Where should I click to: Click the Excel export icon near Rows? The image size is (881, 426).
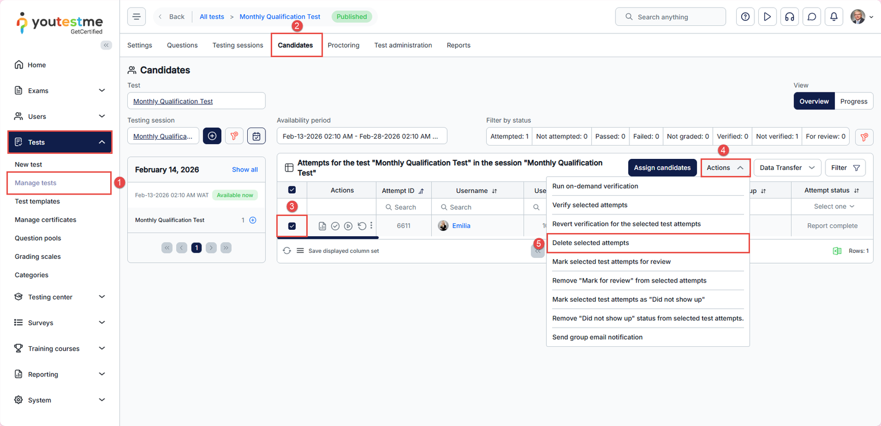(837, 251)
